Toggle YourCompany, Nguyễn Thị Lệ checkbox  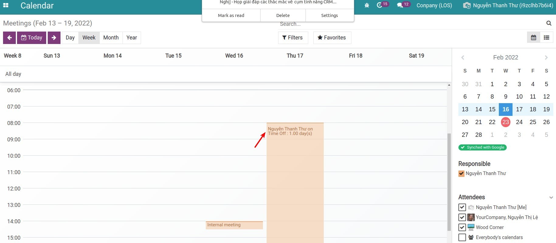(x=462, y=217)
